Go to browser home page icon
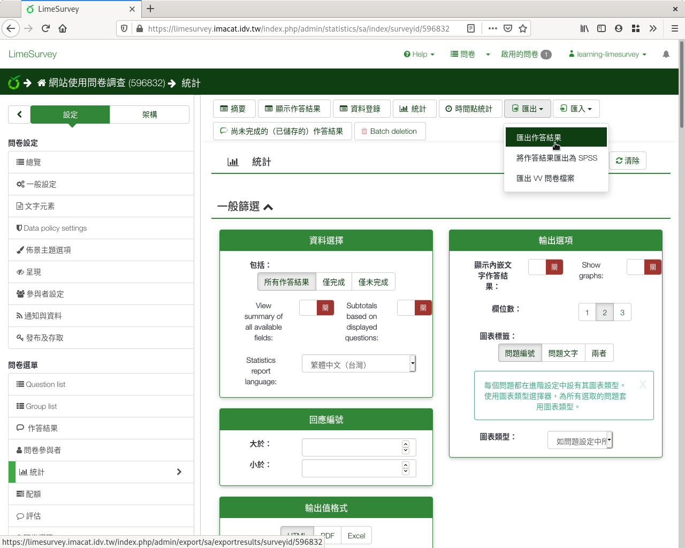The width and height of the screenshot is (685, 548). 63,28
